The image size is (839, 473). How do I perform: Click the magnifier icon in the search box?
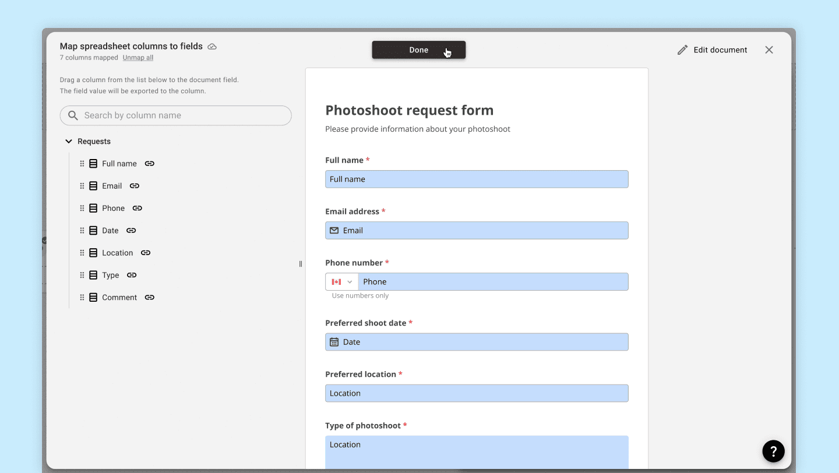(73, 115)
